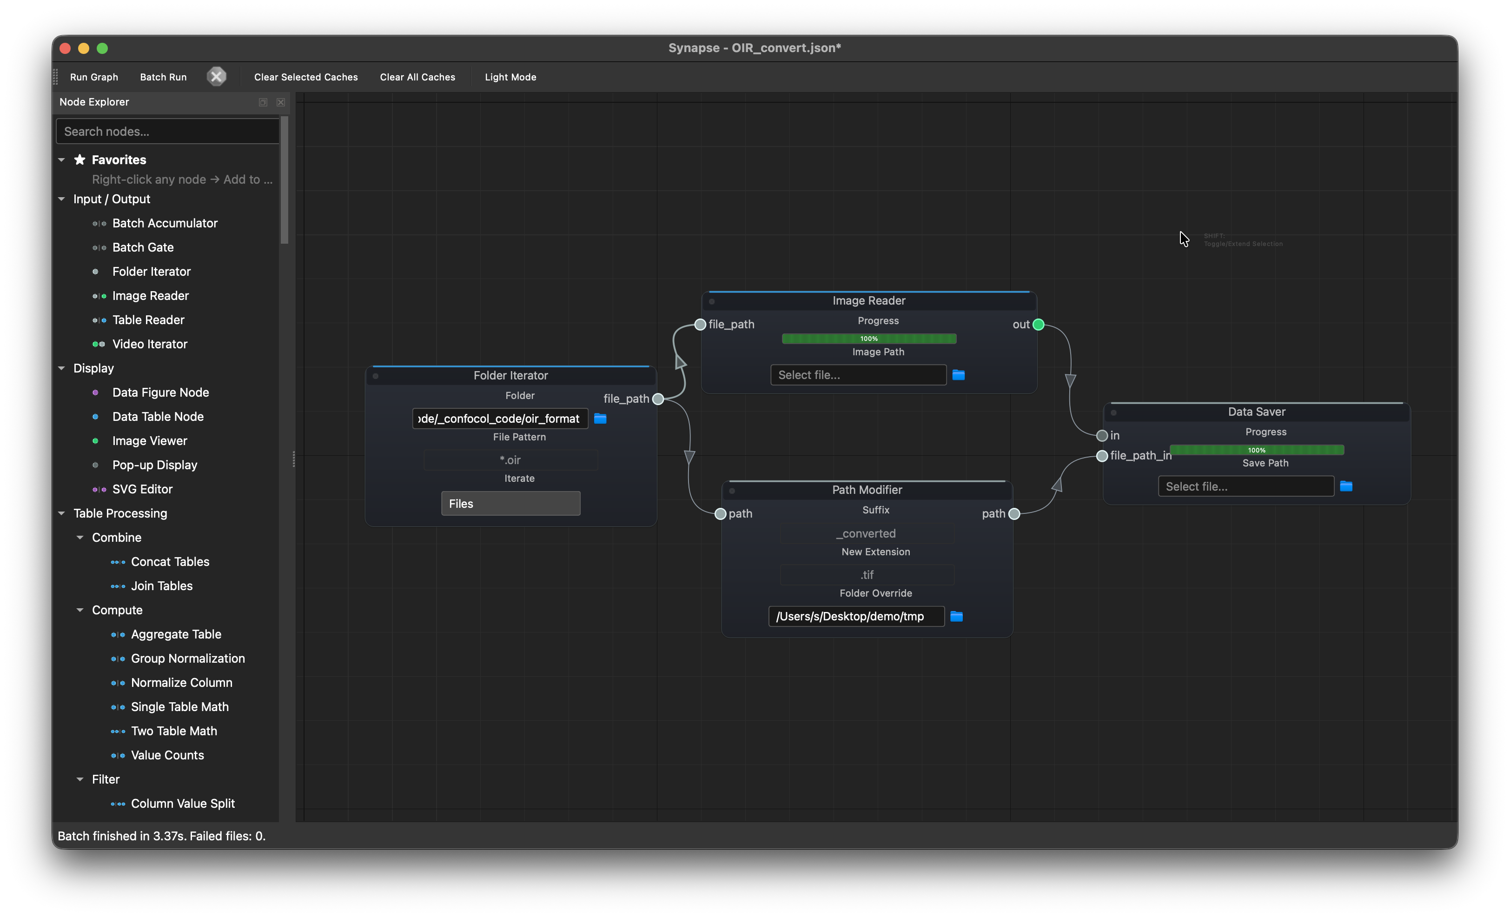Click the folder browse icon in Folder Iterator
The width and height of the screenshot is (1510, 918).
[600, 419]
